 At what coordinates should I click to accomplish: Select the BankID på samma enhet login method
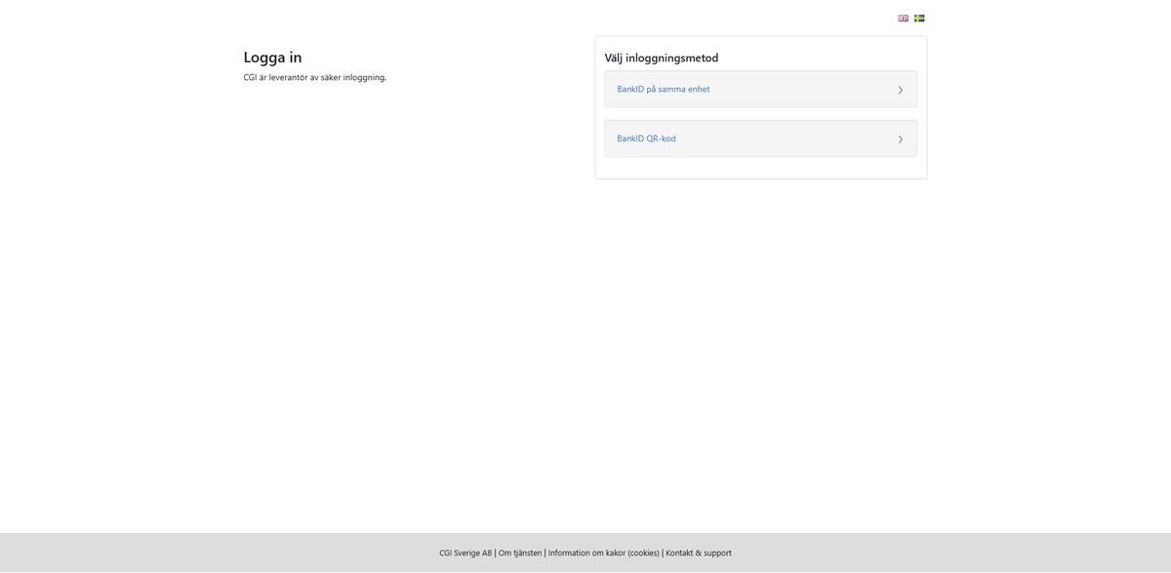click(x=760, y=89)
